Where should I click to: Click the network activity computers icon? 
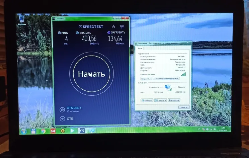coord(168,88)
